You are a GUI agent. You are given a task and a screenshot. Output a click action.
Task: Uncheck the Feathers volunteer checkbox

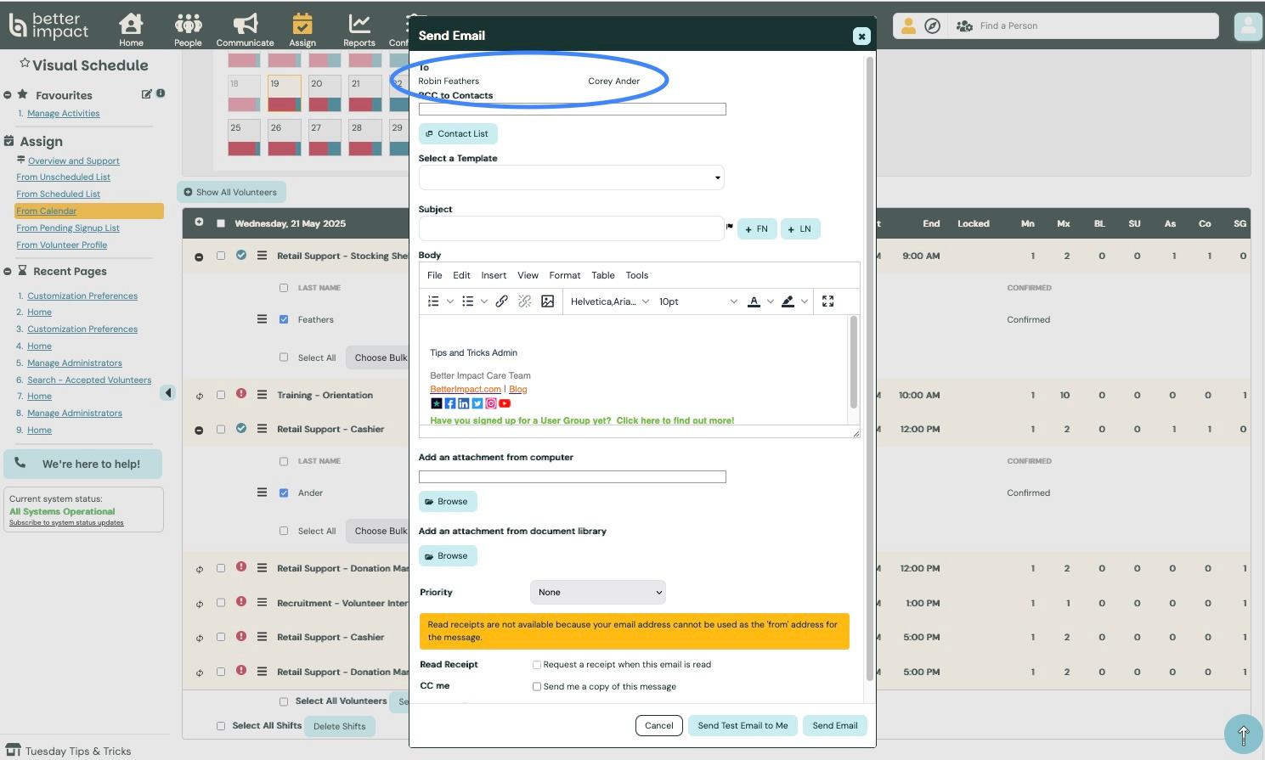(284, 319)
